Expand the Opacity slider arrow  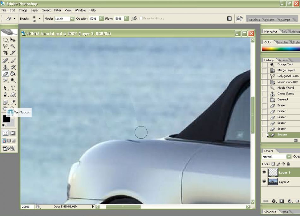(101, 19)
